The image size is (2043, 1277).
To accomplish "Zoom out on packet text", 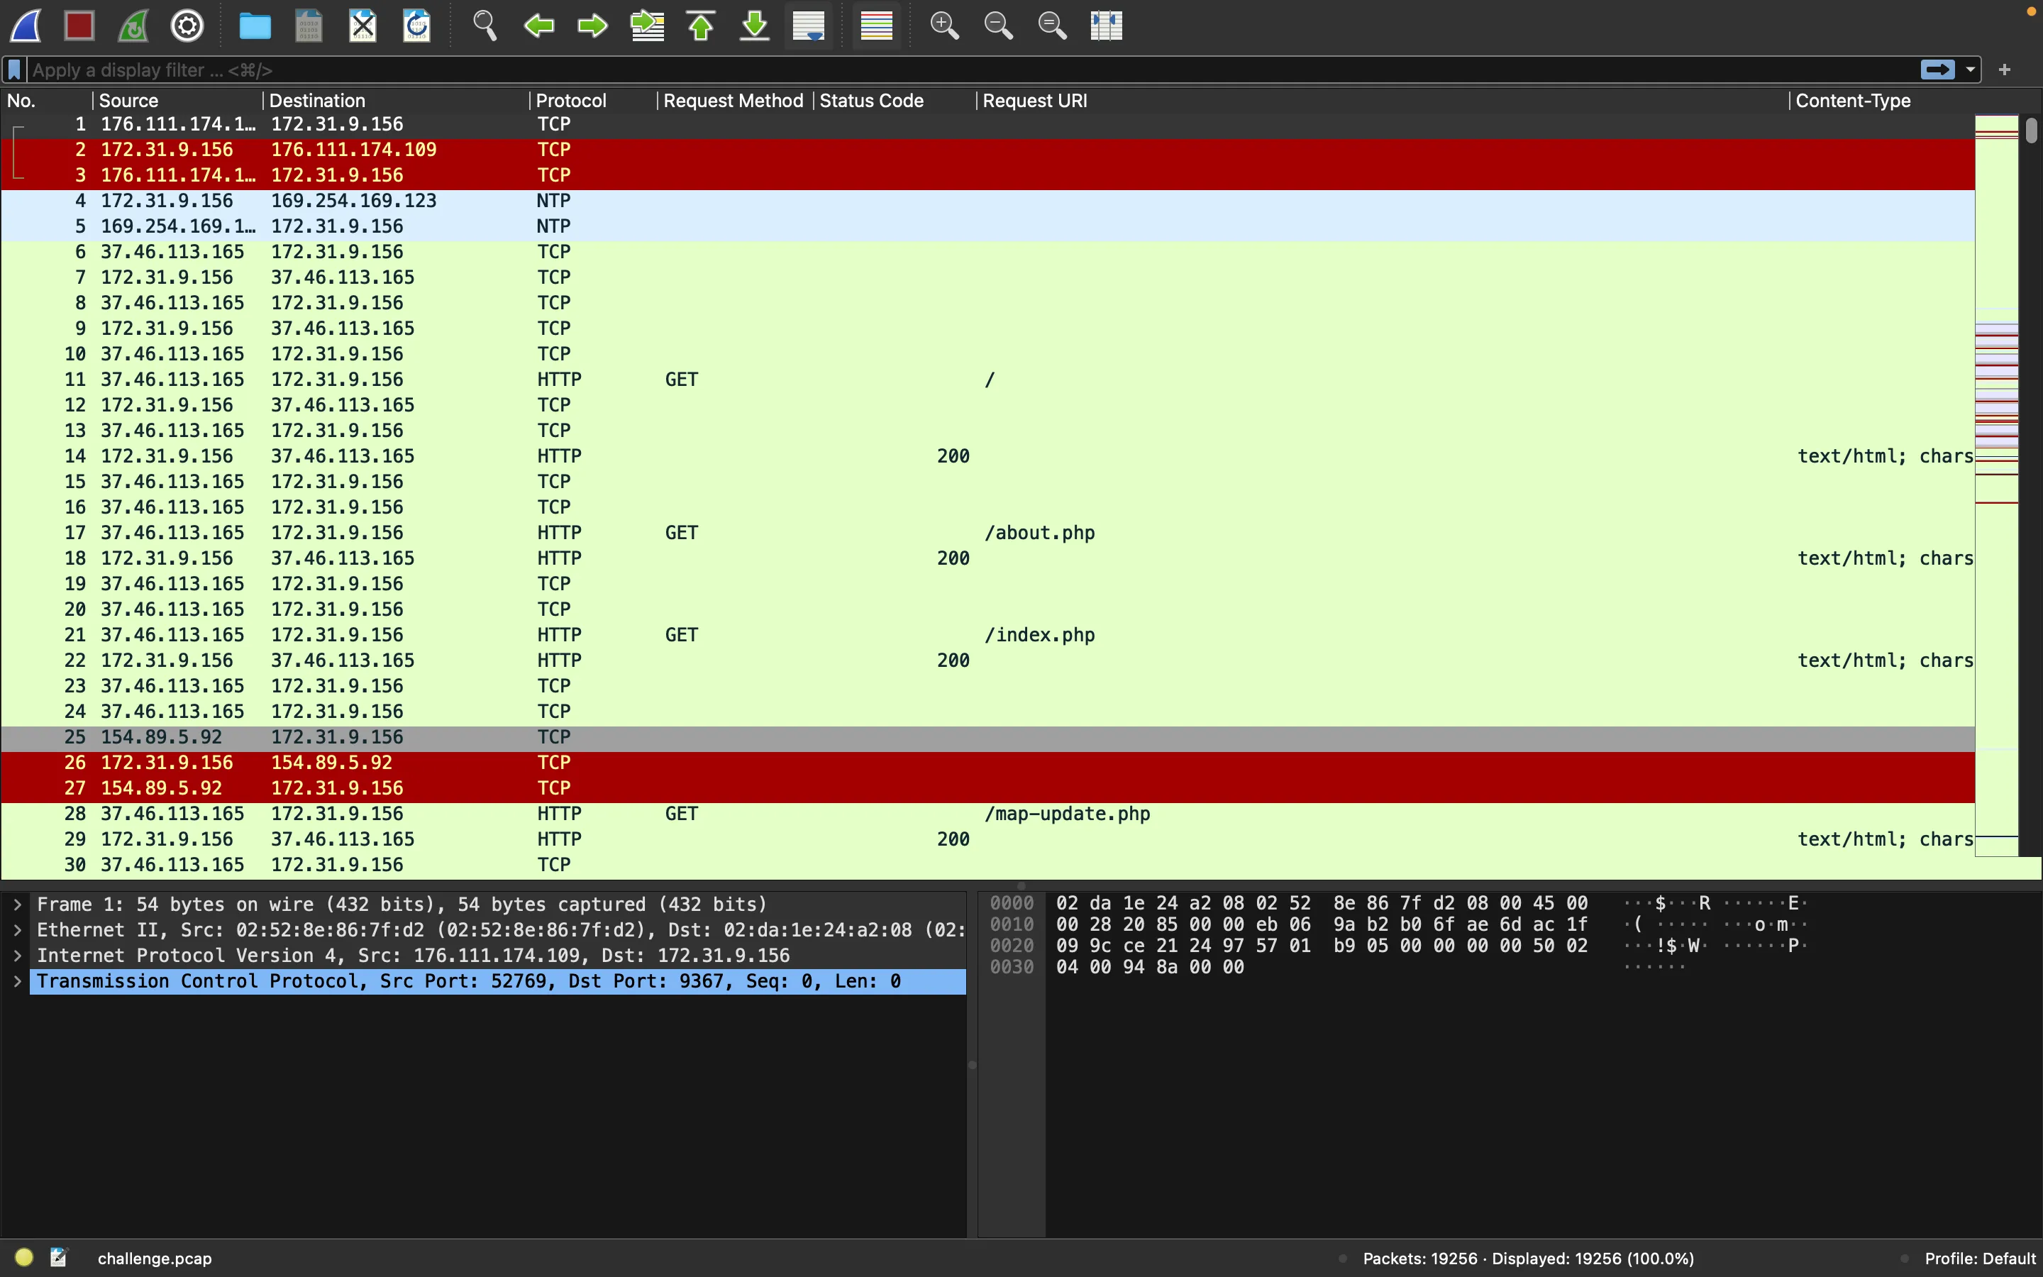I will 998,26.
